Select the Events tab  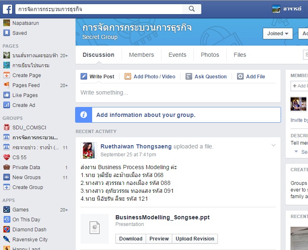177,55
